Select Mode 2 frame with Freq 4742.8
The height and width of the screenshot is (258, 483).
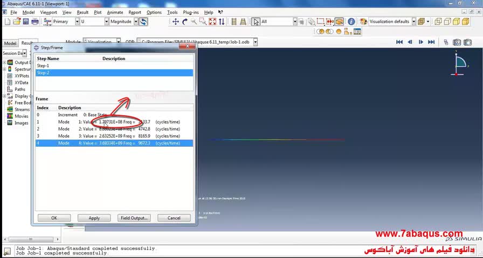point(114,129)
